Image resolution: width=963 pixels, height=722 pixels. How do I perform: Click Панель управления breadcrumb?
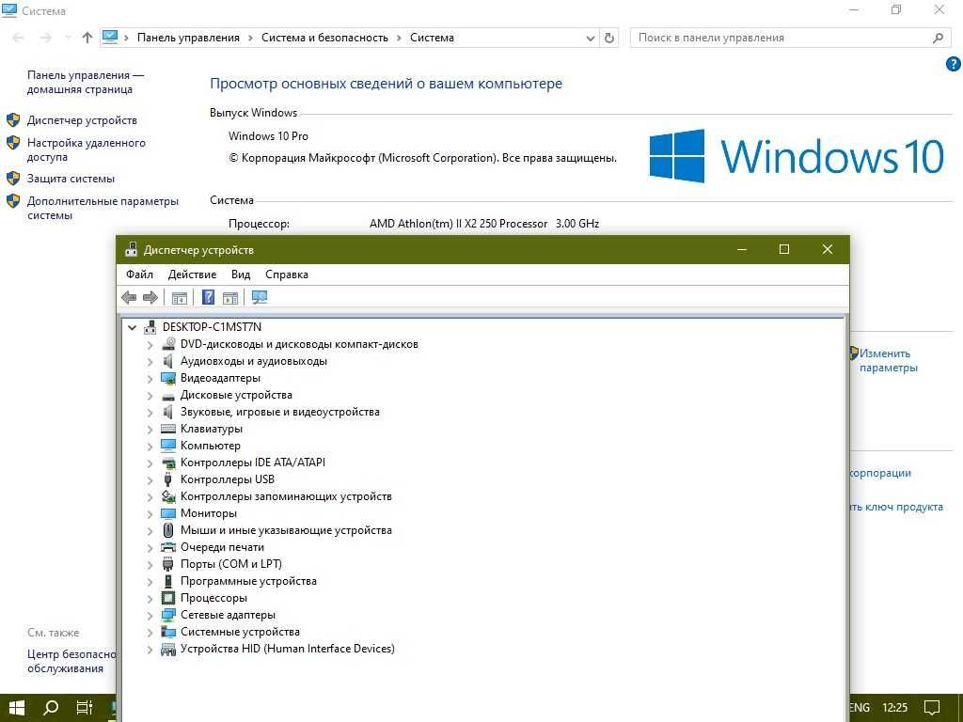point(188,38)
